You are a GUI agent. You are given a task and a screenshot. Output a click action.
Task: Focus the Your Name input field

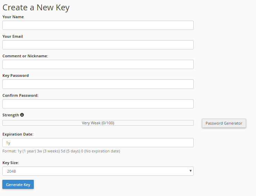click(98, 25)
